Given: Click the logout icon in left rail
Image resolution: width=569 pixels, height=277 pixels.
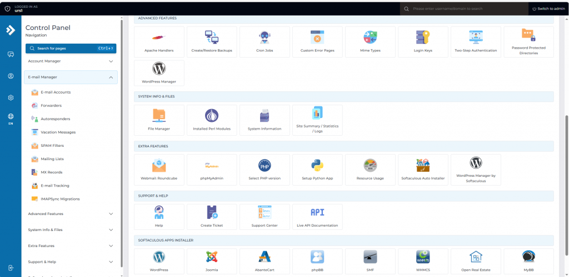Looking at the screenshot, I should coord(11,268).
